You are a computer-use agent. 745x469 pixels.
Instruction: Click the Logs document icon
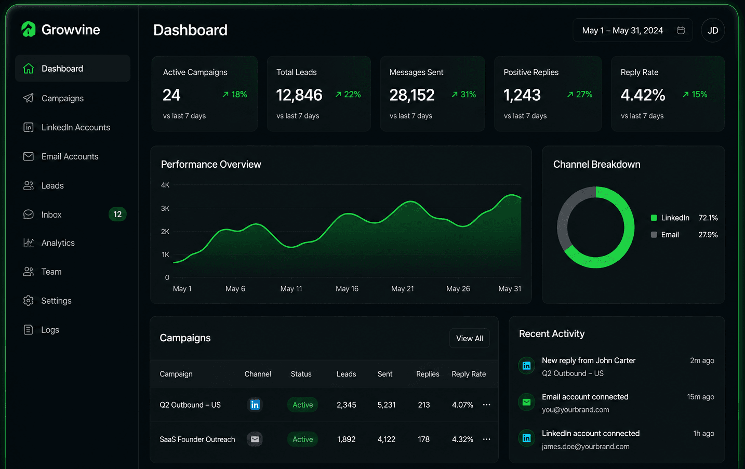29,330
